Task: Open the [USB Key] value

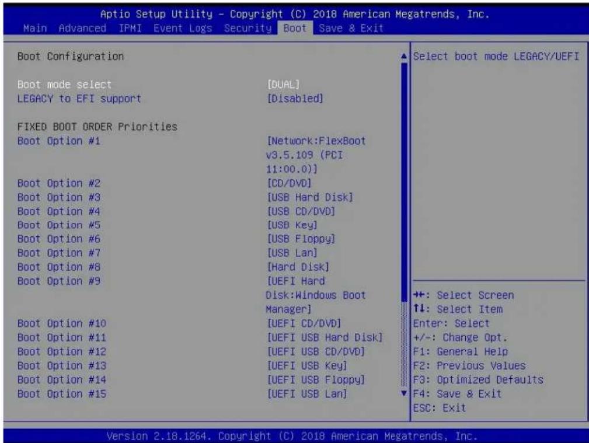Action: coord(292,225)
